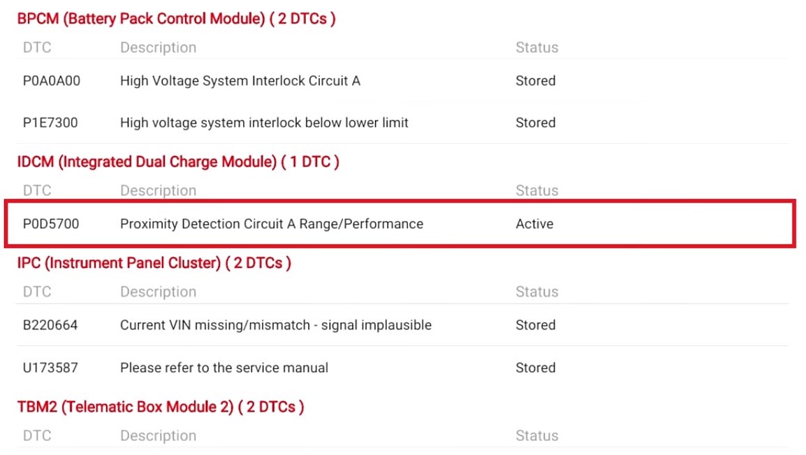The image size is (806, 455).
Task: Click 'Please refer to the service manual' text
Action: pyautogui.click(x=224, y=368)
